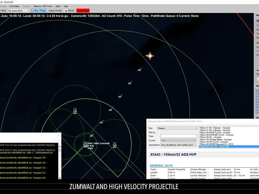Select 155mm/45 HE - Howitzer entry
The height and width of the screenshot is (194, 259).
(x=210, y=137)
